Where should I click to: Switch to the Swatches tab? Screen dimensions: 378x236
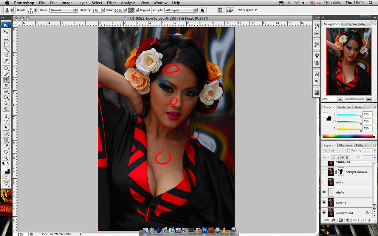click(344, 107)
